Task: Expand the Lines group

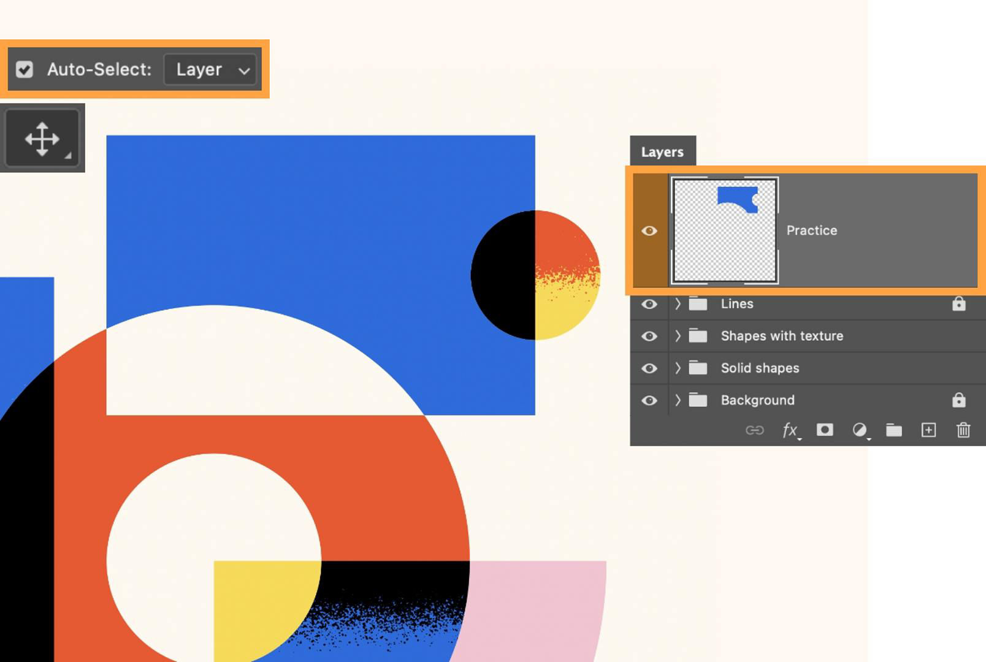Action: (x=678, y=303)
